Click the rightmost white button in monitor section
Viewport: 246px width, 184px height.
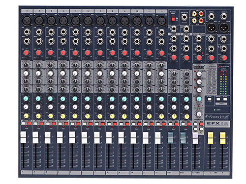pos(225,99)
